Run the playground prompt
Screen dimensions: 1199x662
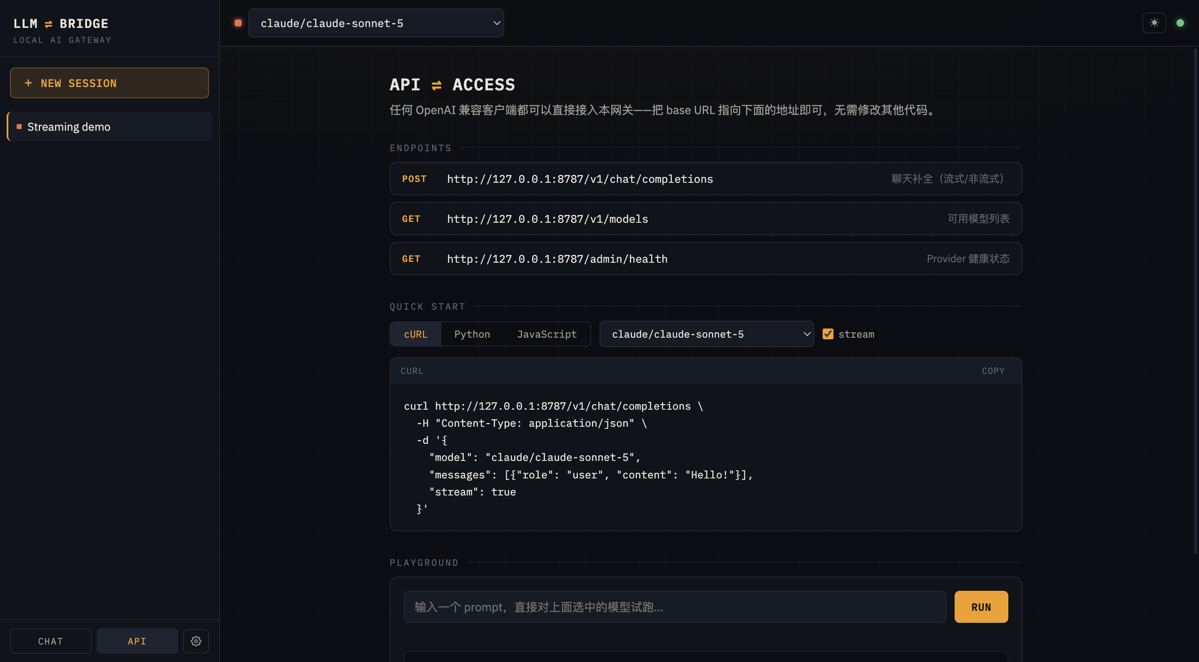[x=981, y=607]
